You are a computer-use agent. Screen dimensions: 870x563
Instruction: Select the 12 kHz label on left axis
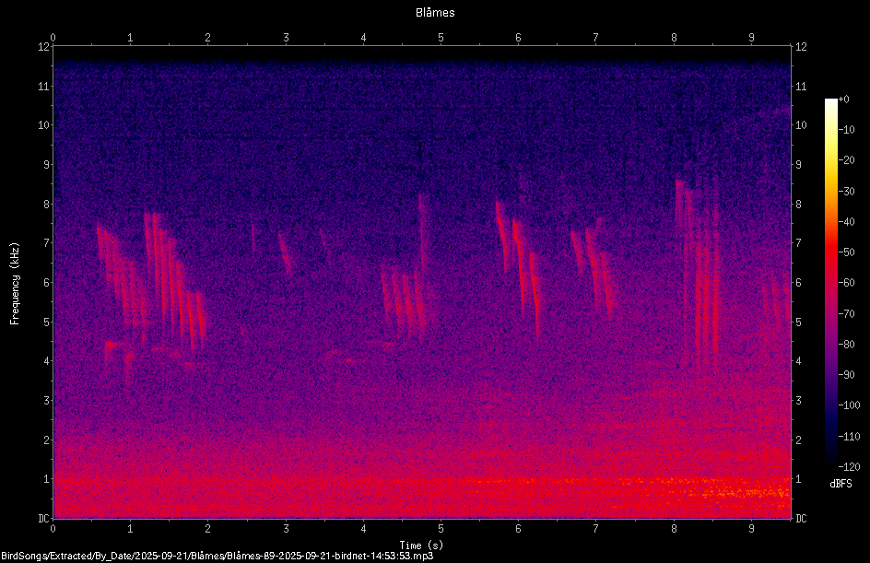(44, 47)
